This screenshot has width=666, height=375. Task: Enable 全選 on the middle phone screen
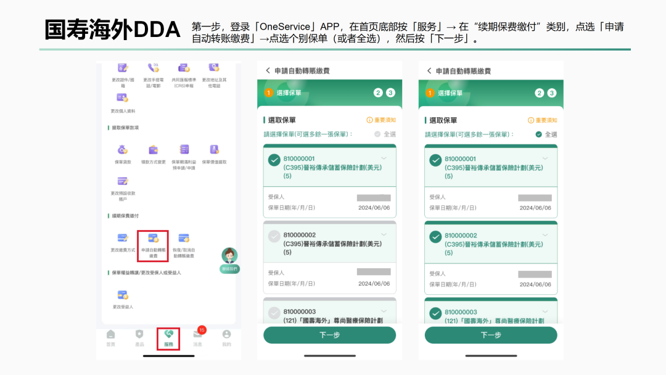(x=377, y=134)
